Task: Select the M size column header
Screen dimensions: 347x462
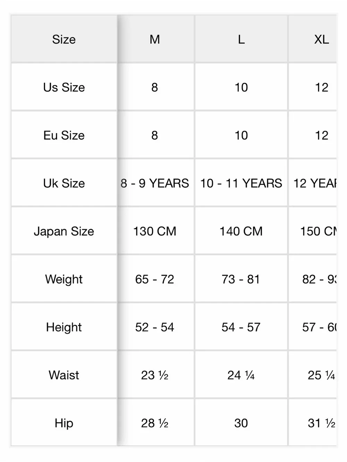Action: tap(155, 39)
